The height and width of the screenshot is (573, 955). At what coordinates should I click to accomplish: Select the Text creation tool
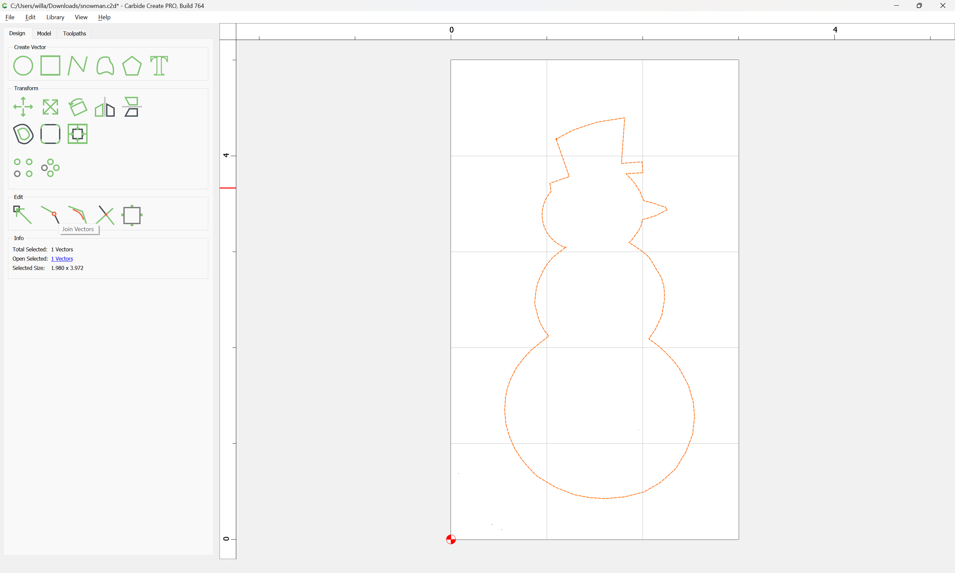(x=159, y=66)
